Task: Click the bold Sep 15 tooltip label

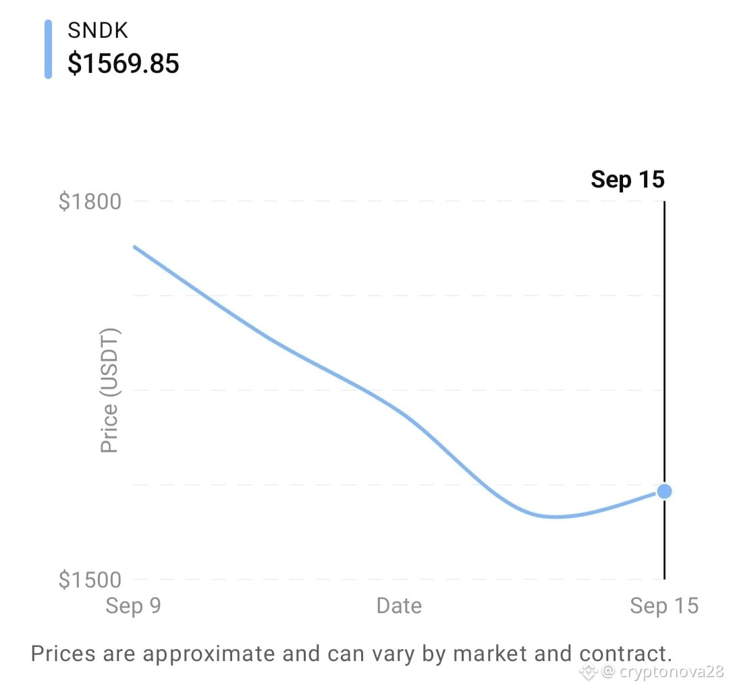Action: coord(628,179)
